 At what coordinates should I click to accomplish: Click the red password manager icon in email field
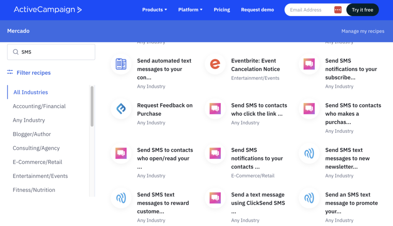[x=338, y=10]
